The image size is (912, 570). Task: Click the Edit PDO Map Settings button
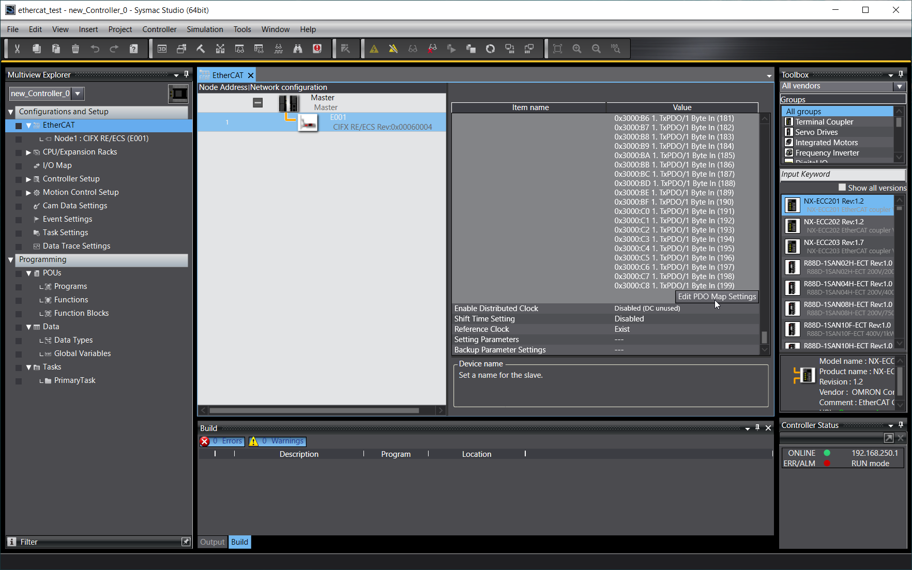717,297
